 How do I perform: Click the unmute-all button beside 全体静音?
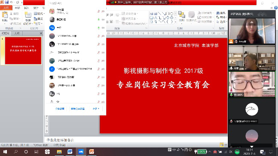point(78,109)
